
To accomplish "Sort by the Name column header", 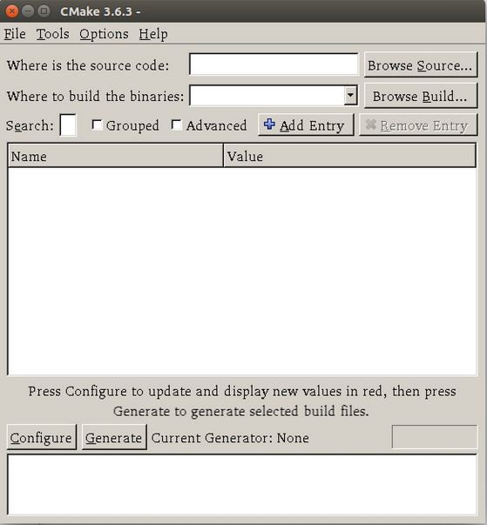I will tap(116, 156).
